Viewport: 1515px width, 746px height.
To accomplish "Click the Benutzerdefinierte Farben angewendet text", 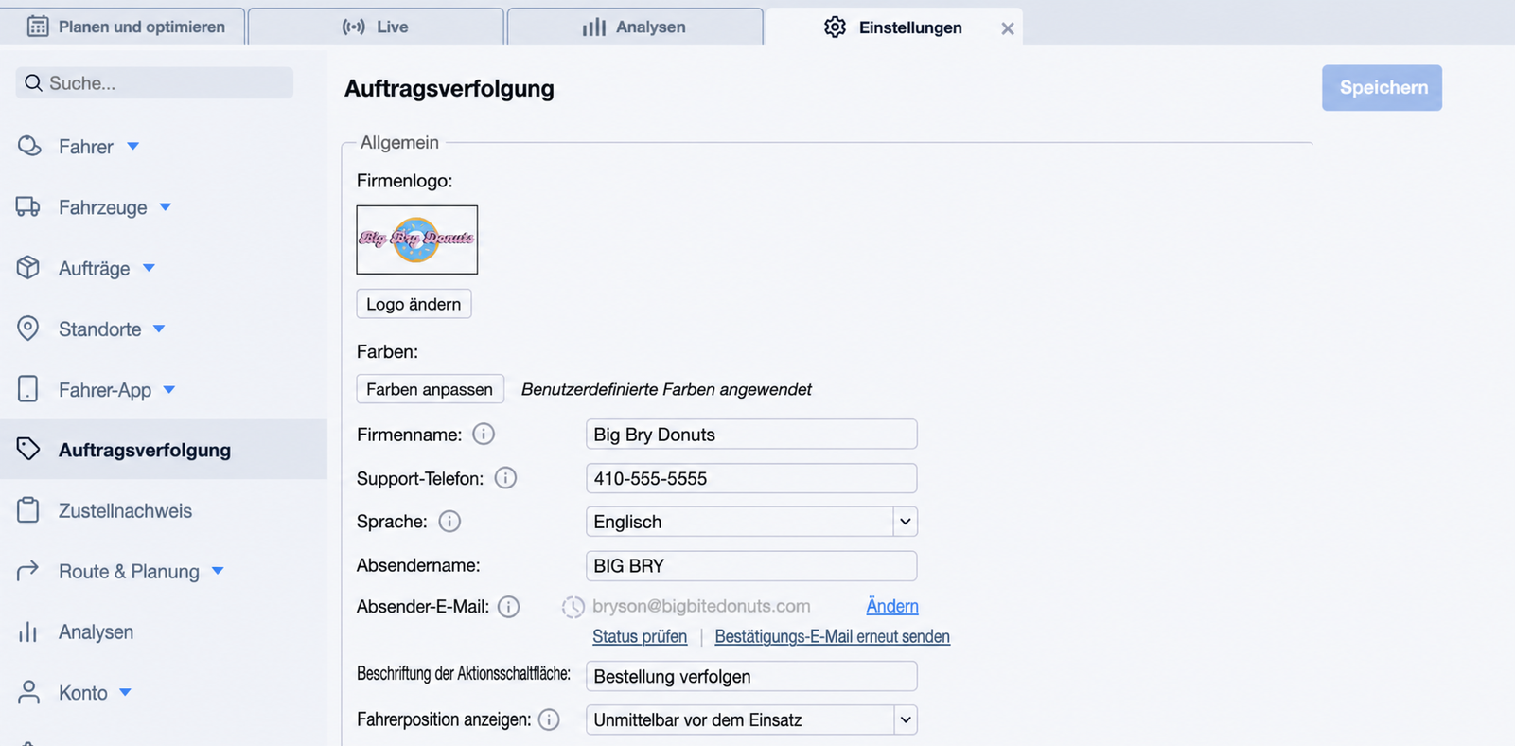I will click(666, 389).
